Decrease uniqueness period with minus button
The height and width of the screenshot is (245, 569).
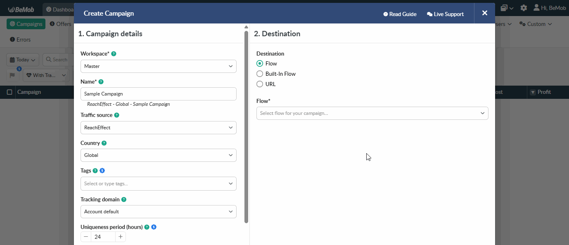point(86,237)
